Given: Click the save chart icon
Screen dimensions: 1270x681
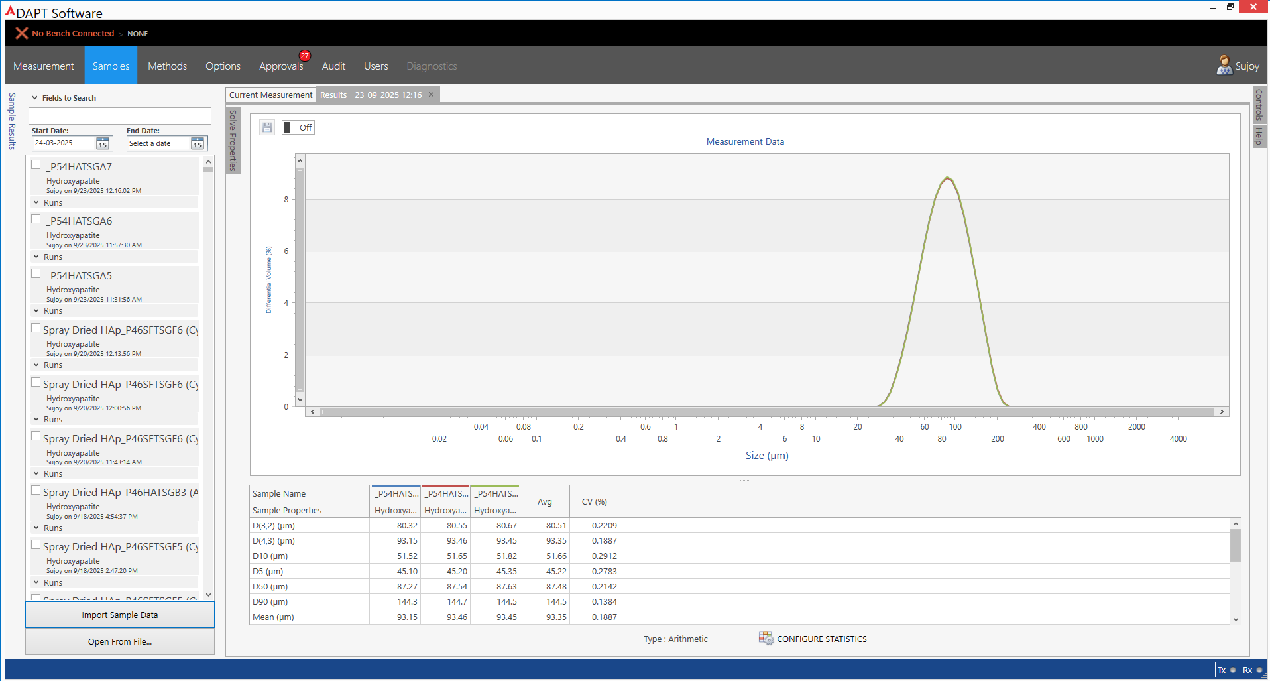Looking at the screenshot, I should click(267, 127).
